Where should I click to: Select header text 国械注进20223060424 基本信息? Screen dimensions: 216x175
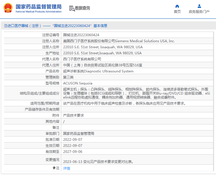pyautogui.click(x=80, y=26)
